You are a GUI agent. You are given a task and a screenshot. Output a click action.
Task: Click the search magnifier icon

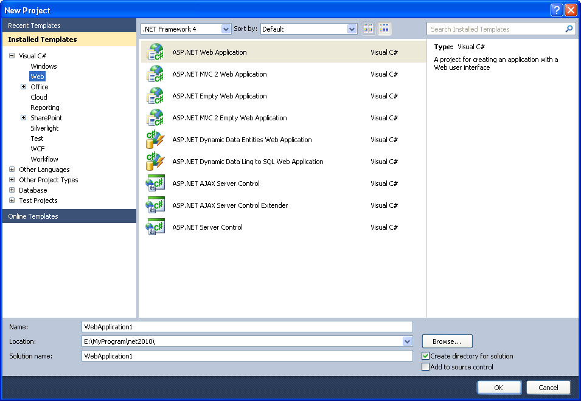(x=569, y=29)
